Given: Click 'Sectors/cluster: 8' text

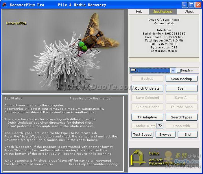Looking at the screenshot, I should (x=164, y=51).
